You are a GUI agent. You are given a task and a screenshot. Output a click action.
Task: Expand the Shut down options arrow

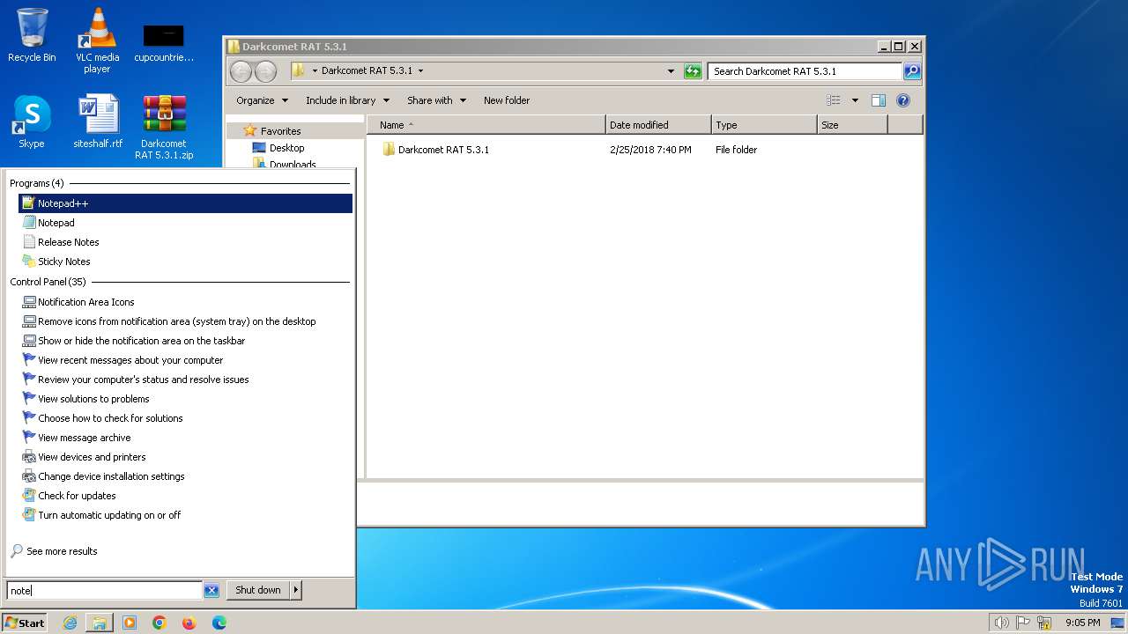[296, 590]
